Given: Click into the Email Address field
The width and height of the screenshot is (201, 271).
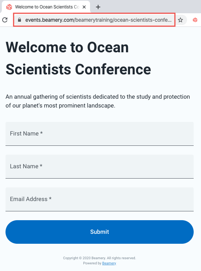Looking at the screenshot, I should [100, 199].
